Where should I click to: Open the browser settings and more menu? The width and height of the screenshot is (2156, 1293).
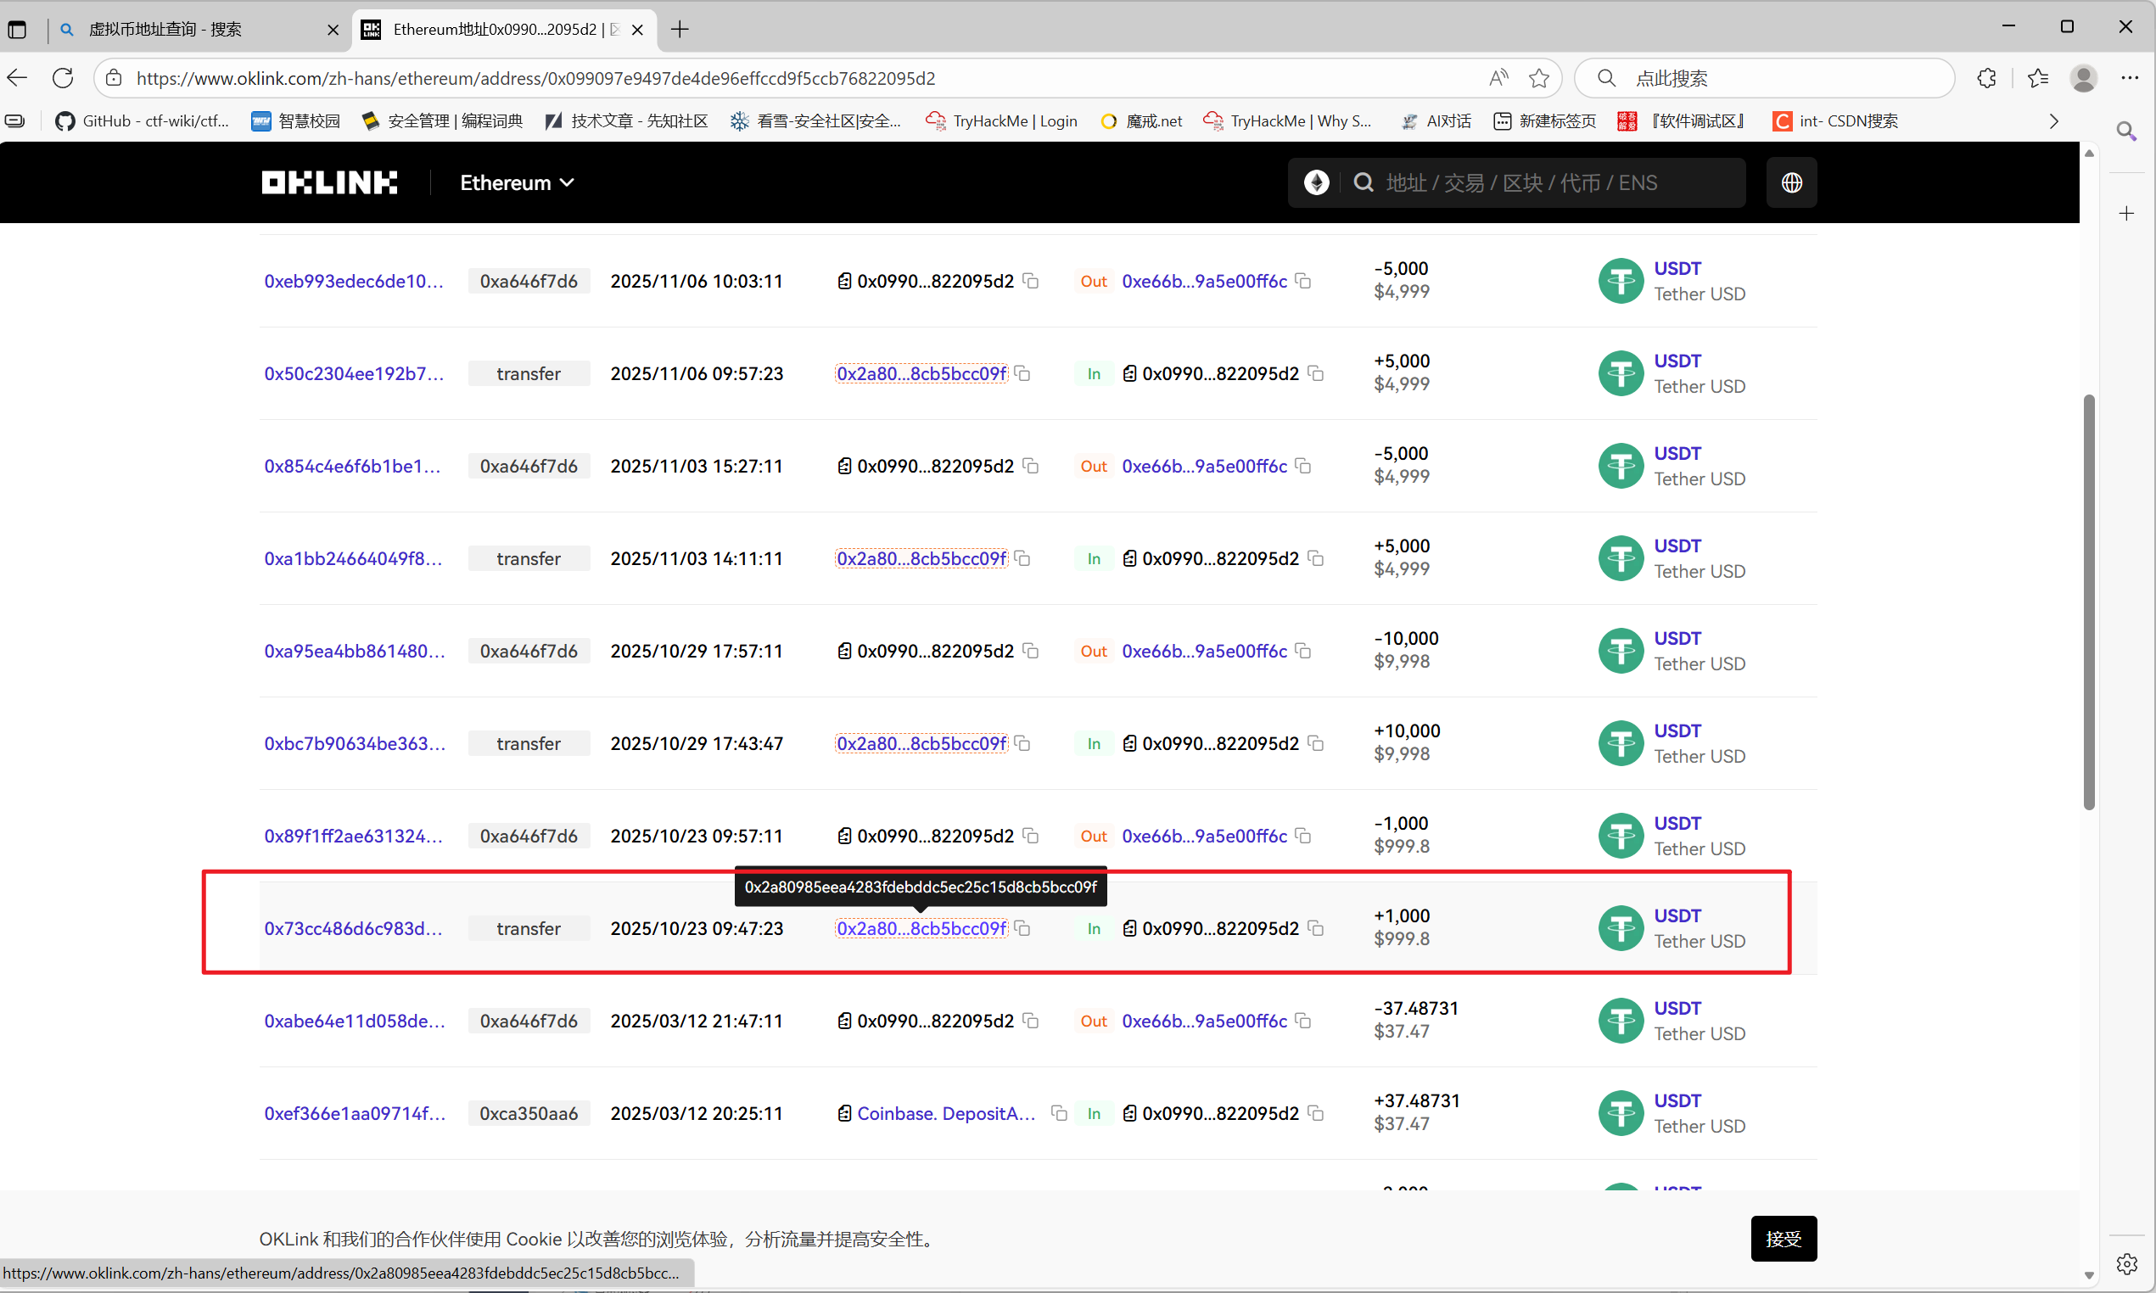pos(2129,78)
